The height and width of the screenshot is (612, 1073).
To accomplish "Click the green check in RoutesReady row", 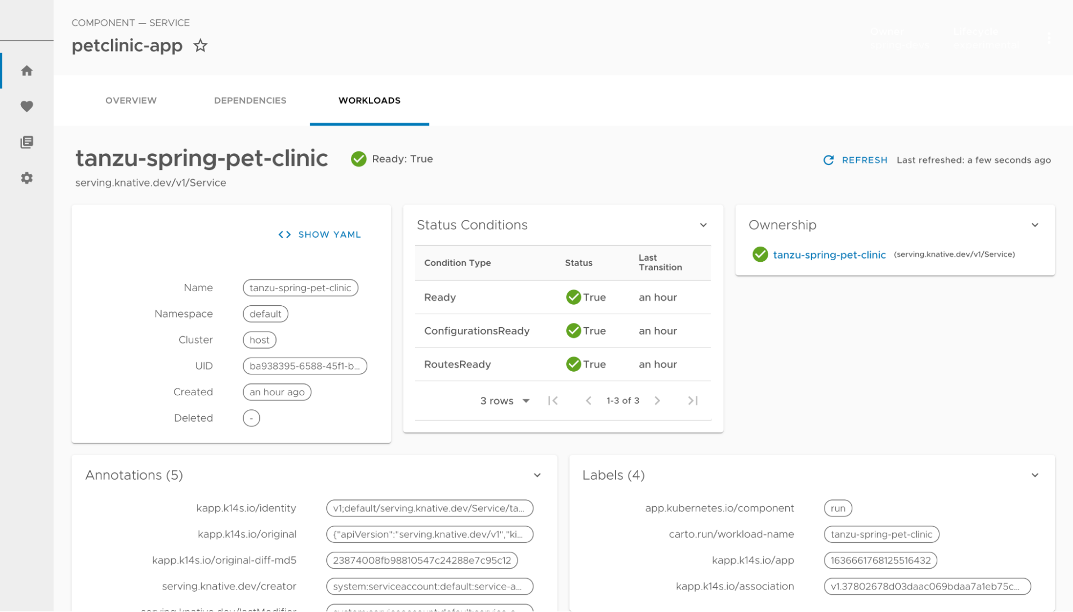I will pyautogui.click(x=573, y=364).
